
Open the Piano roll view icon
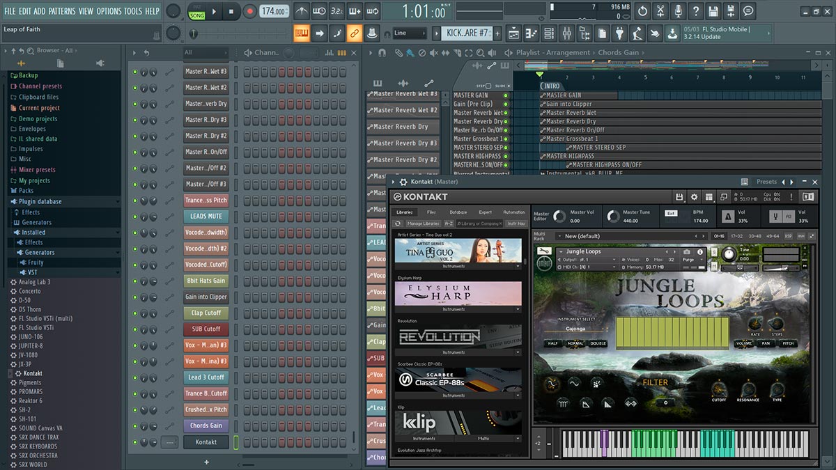click(532, 33)
